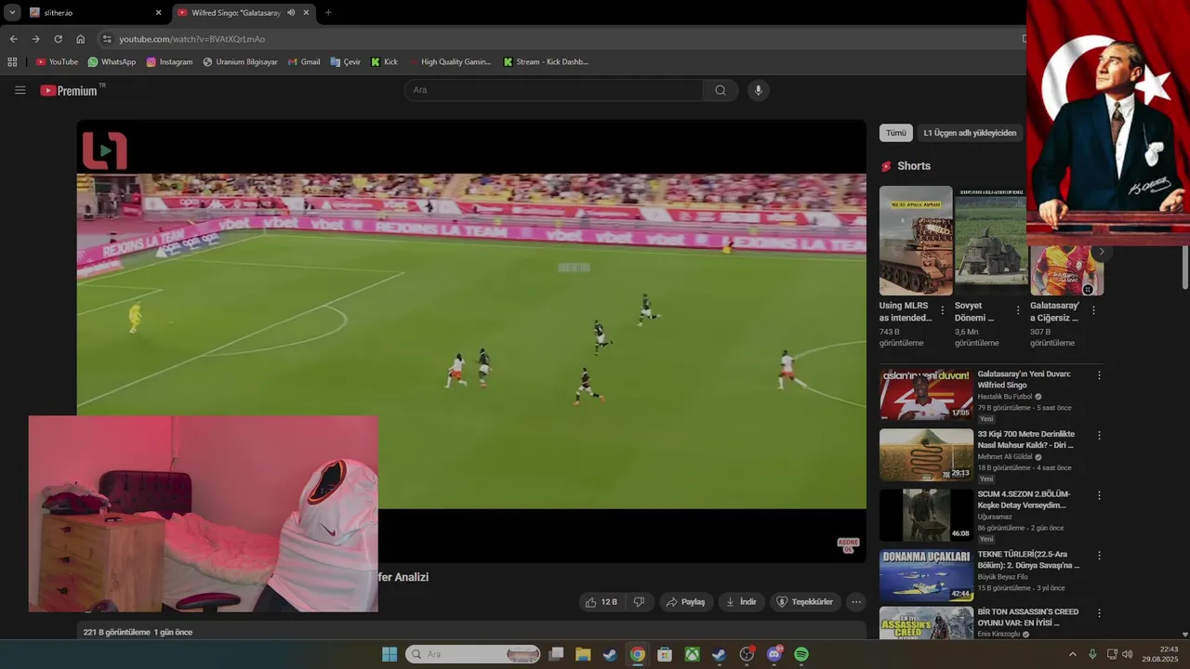Open the Kick bookmark

(x=384, y=62)
